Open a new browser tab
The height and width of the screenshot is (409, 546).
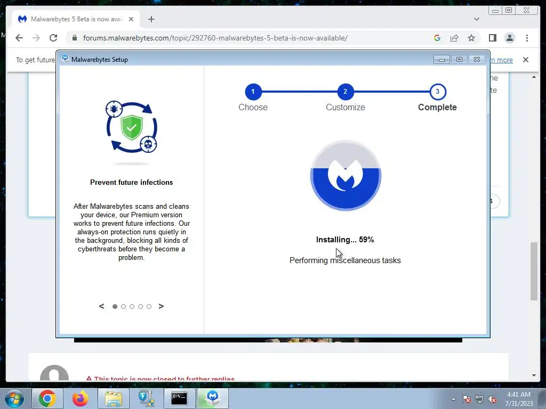(151, 19)
